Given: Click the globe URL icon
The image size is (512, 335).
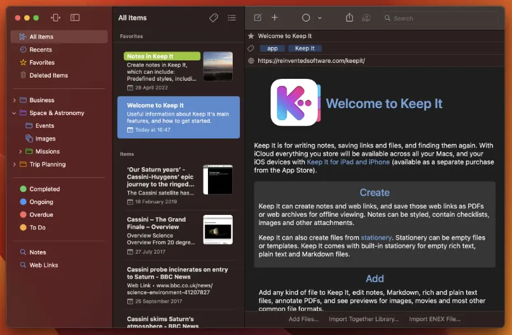Looking at the screenshot, I should point(251,60).
